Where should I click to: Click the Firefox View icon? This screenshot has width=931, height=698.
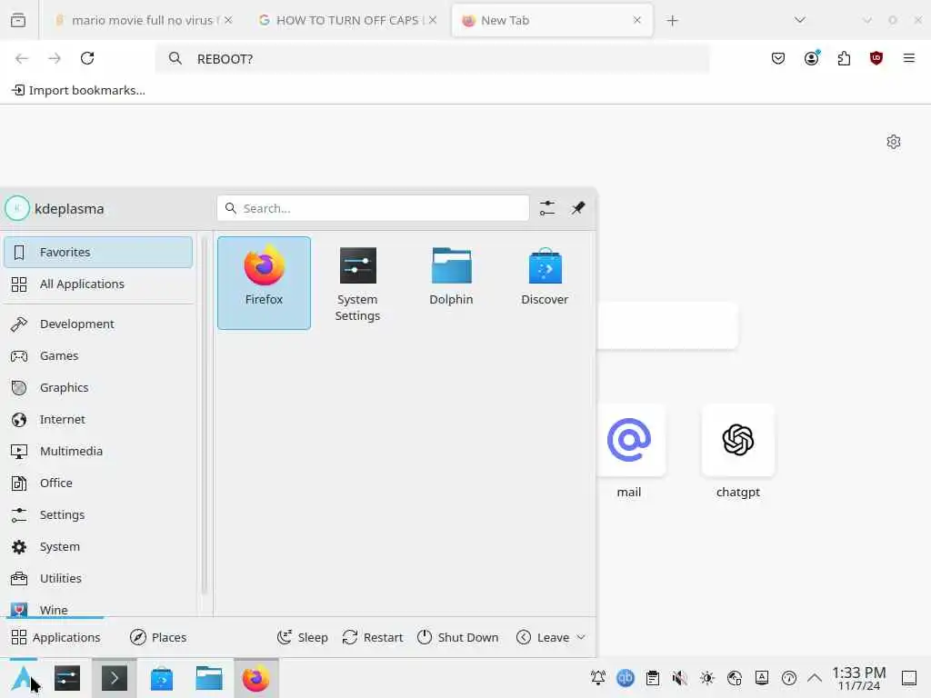[18, 20]
